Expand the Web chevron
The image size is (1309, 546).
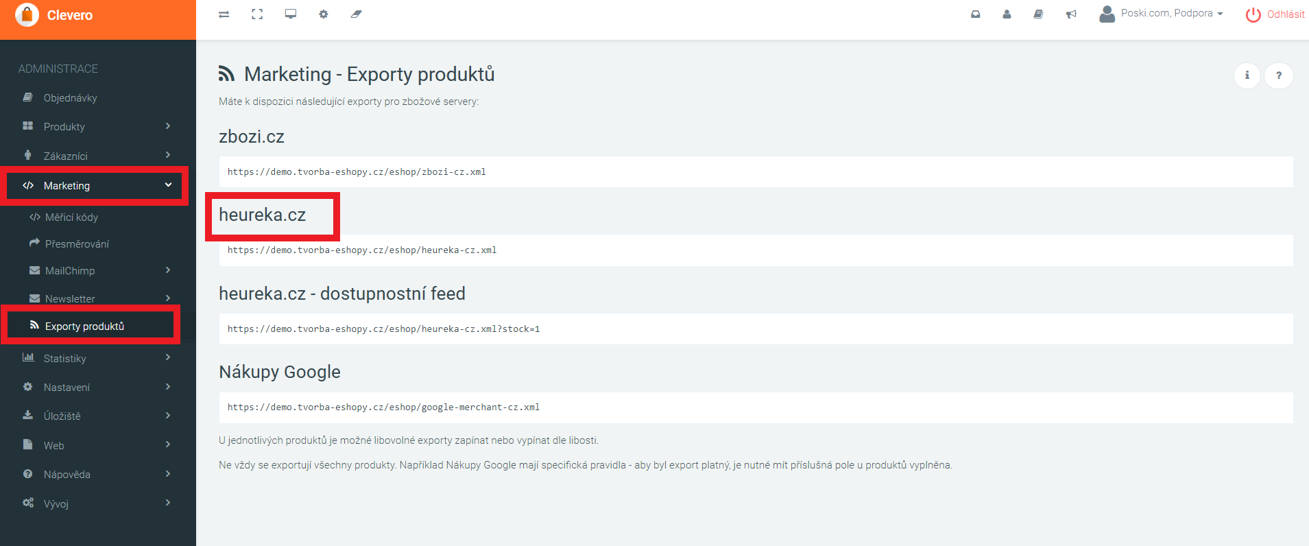pyautogui.click(x=168, y=445)
